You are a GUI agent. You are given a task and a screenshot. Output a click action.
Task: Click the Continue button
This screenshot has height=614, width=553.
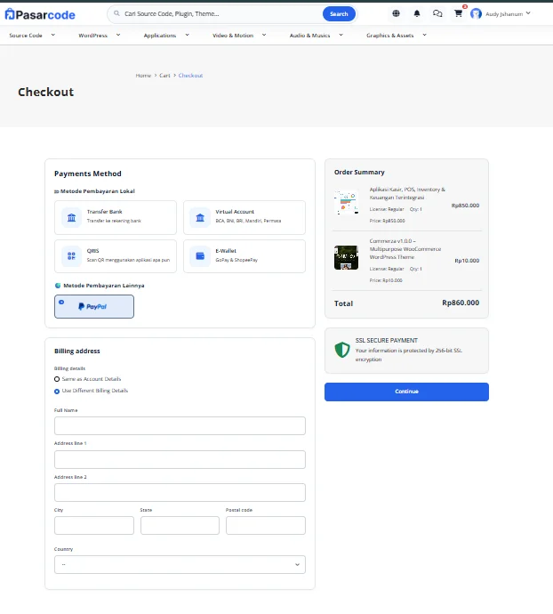[406, 392]
